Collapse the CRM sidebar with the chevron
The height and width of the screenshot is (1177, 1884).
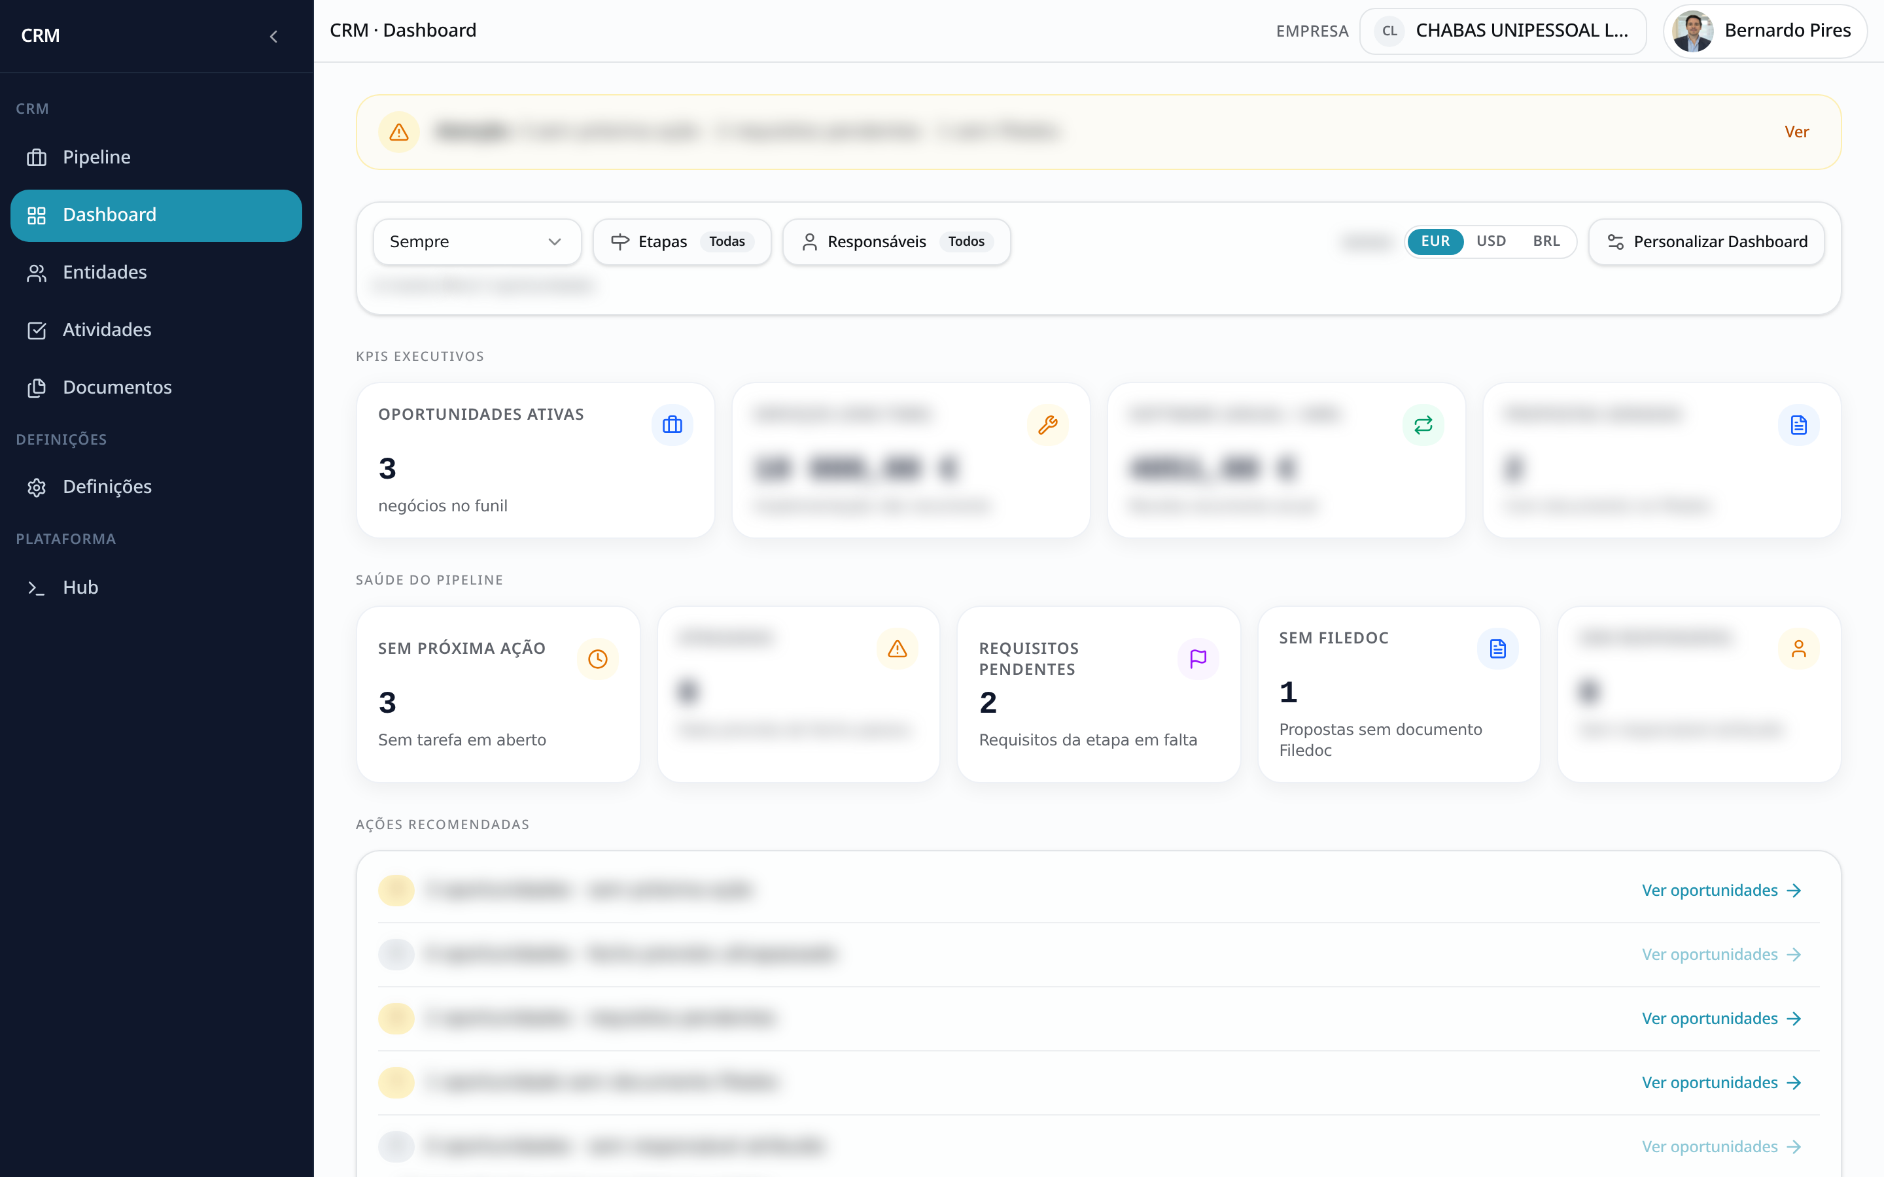(273, 36)
